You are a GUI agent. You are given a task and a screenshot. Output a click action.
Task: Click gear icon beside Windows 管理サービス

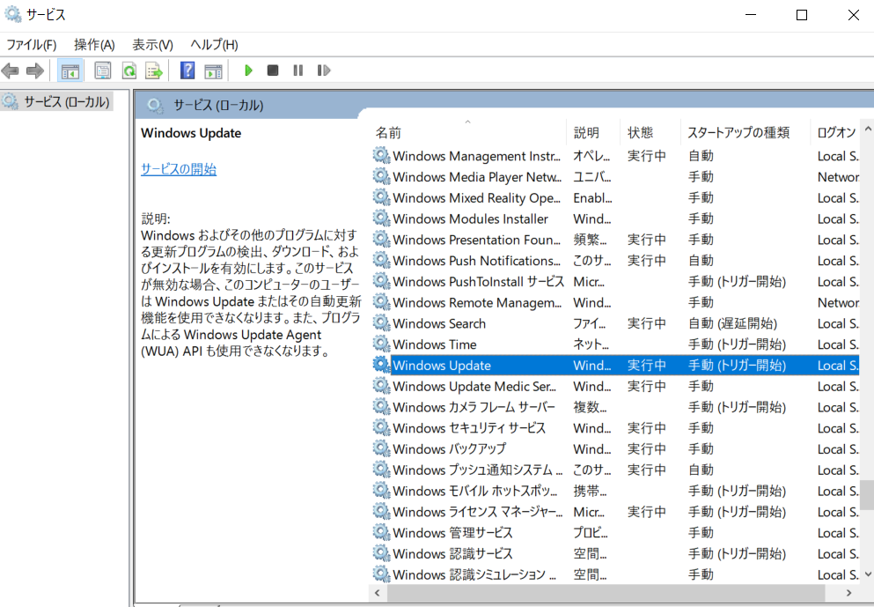(381, 532)
